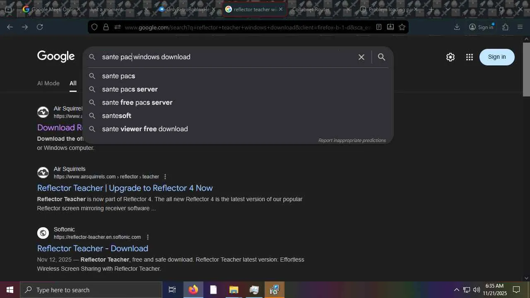
Task: Click the blue Google Sign in button
Action: click(x=497, y=57)
